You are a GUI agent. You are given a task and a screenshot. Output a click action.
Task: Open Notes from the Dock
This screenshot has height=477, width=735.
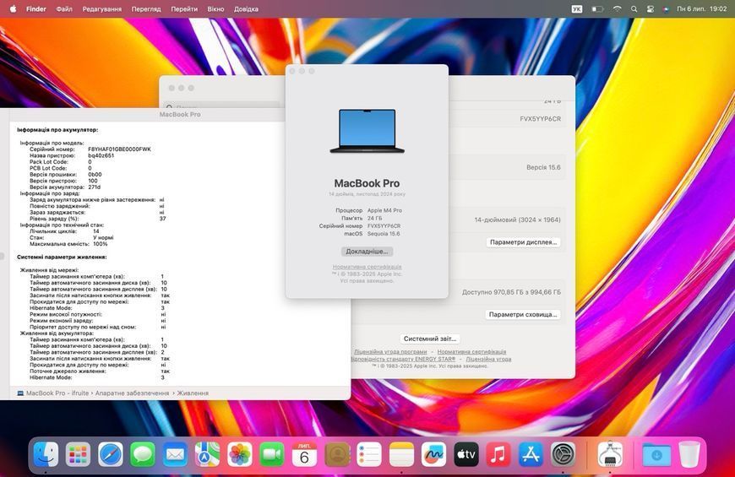[x=402, y=454]
